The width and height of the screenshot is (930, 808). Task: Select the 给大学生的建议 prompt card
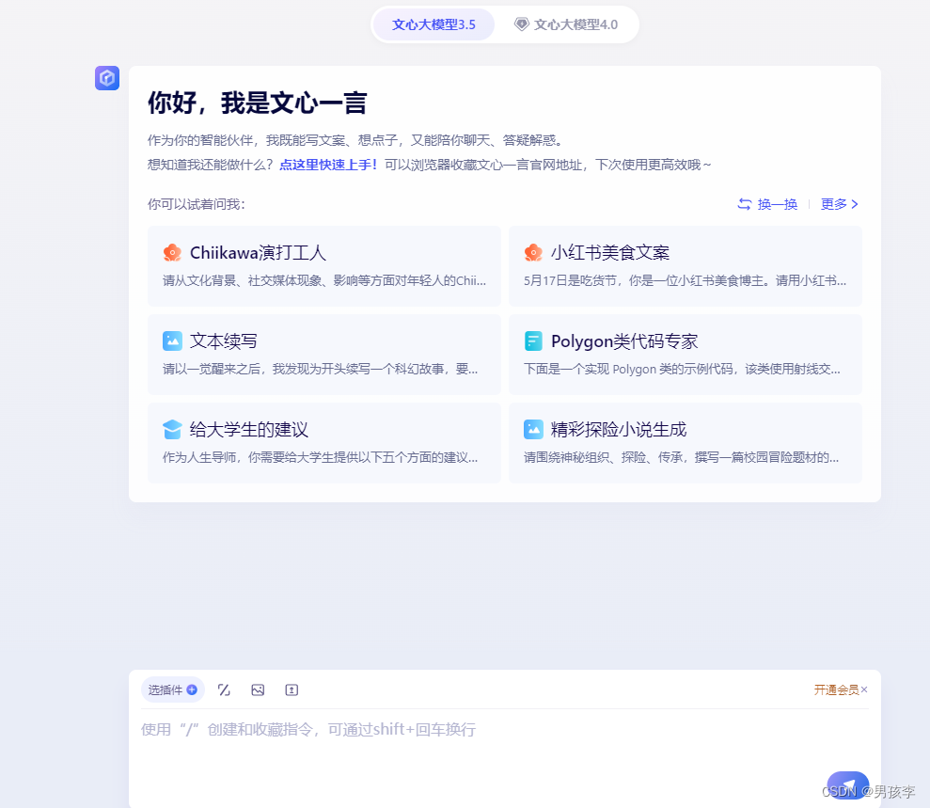pos(323,442)
